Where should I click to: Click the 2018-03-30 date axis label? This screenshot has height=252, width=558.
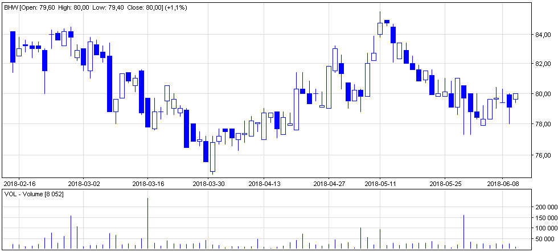click(208, 183)
